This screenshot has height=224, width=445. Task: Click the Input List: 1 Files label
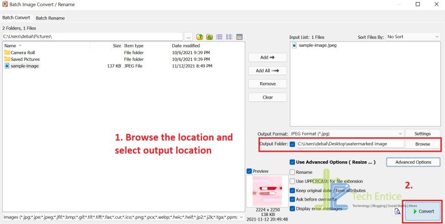(x=306, y=37)
